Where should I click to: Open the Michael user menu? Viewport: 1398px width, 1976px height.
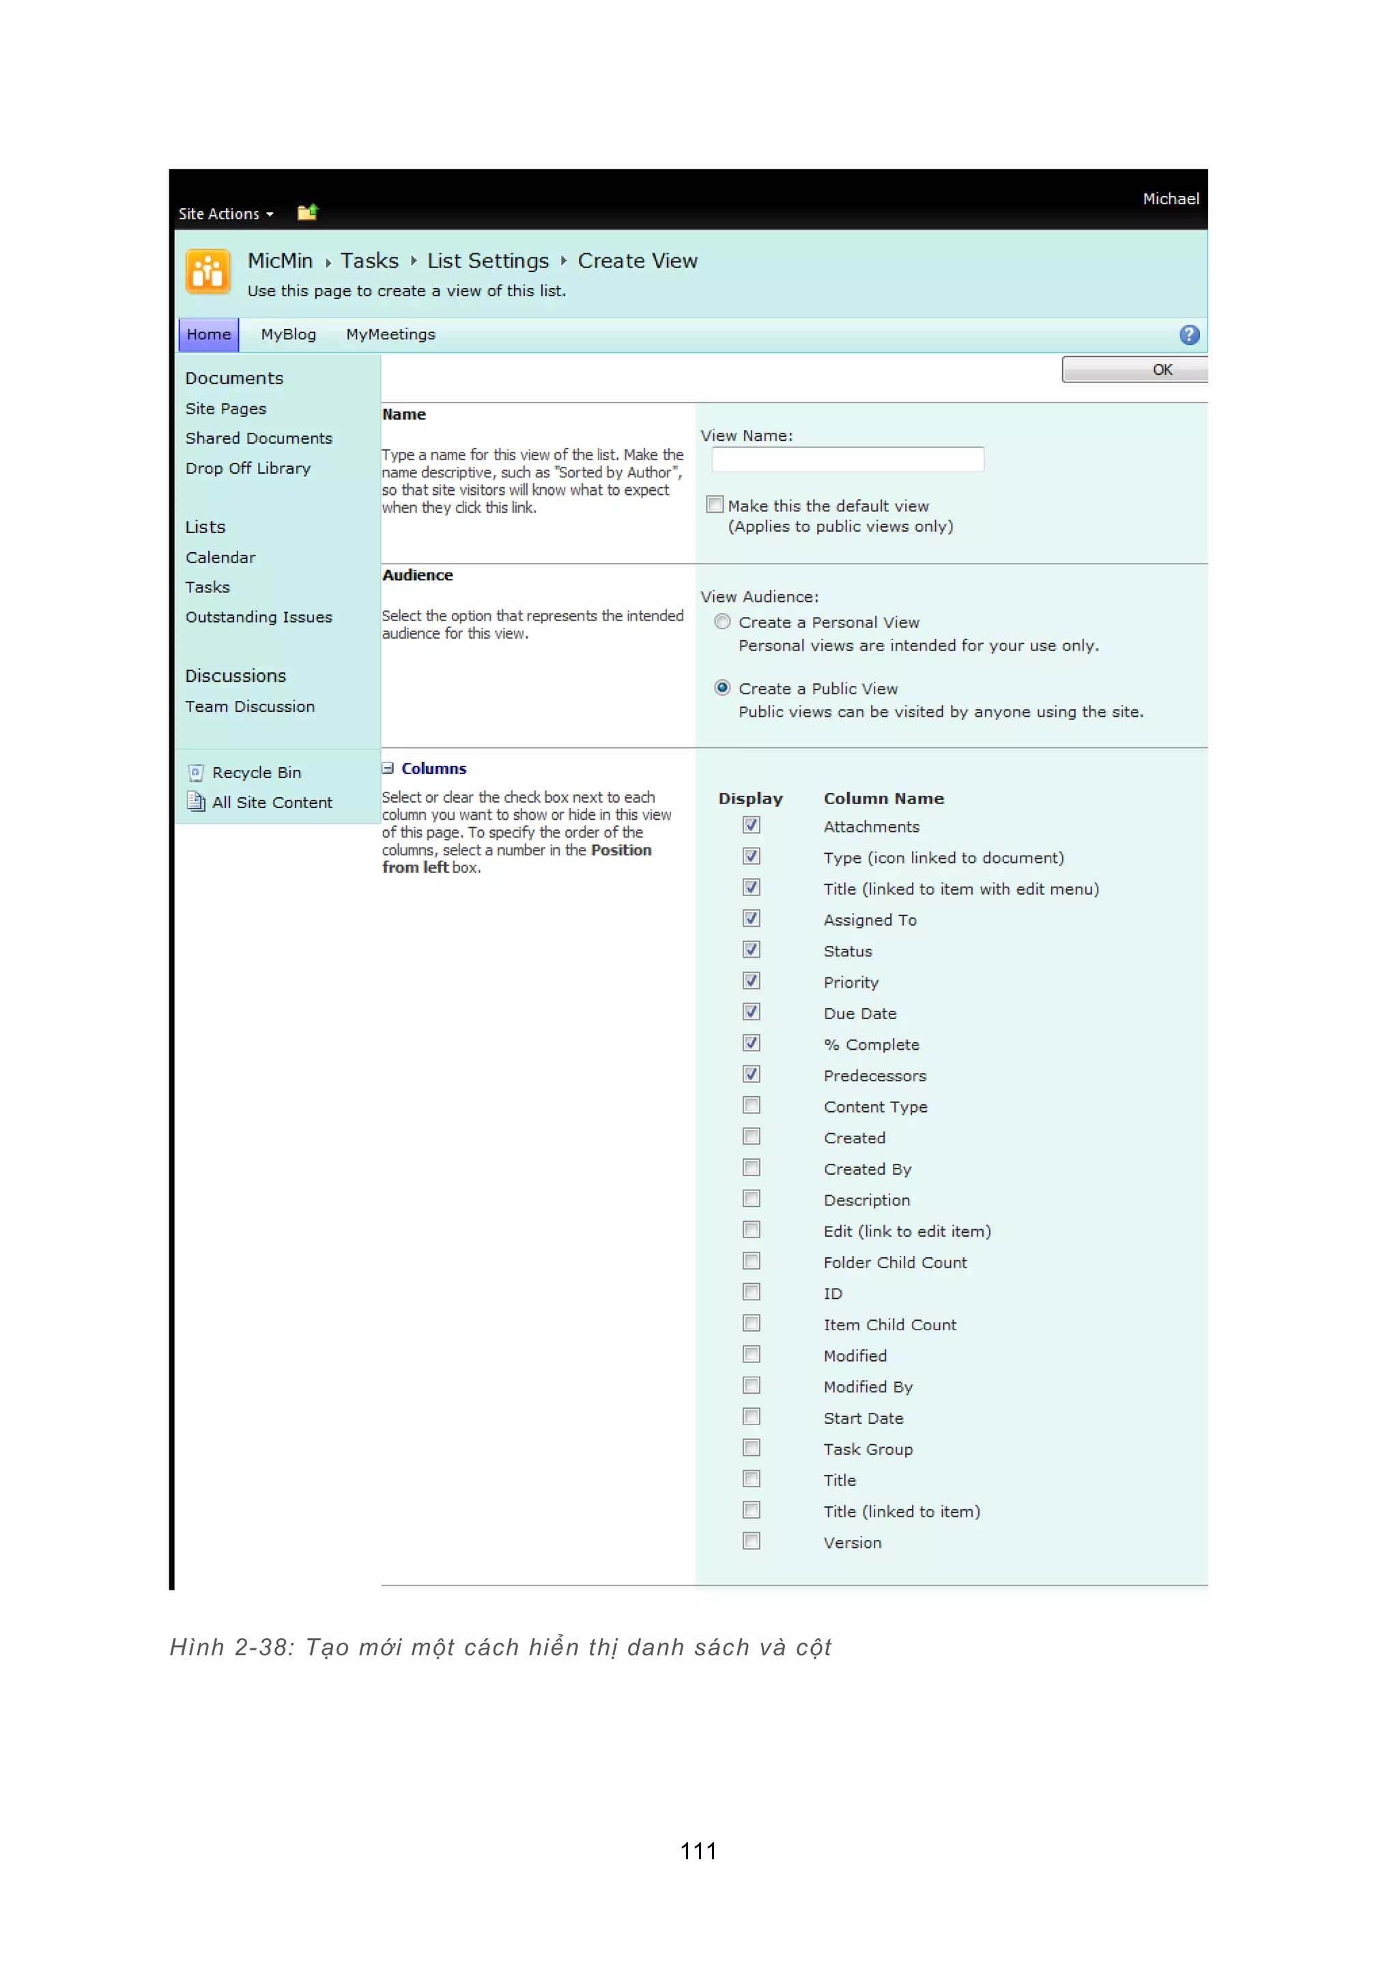pyautogui.click(x=1170, y=199)
